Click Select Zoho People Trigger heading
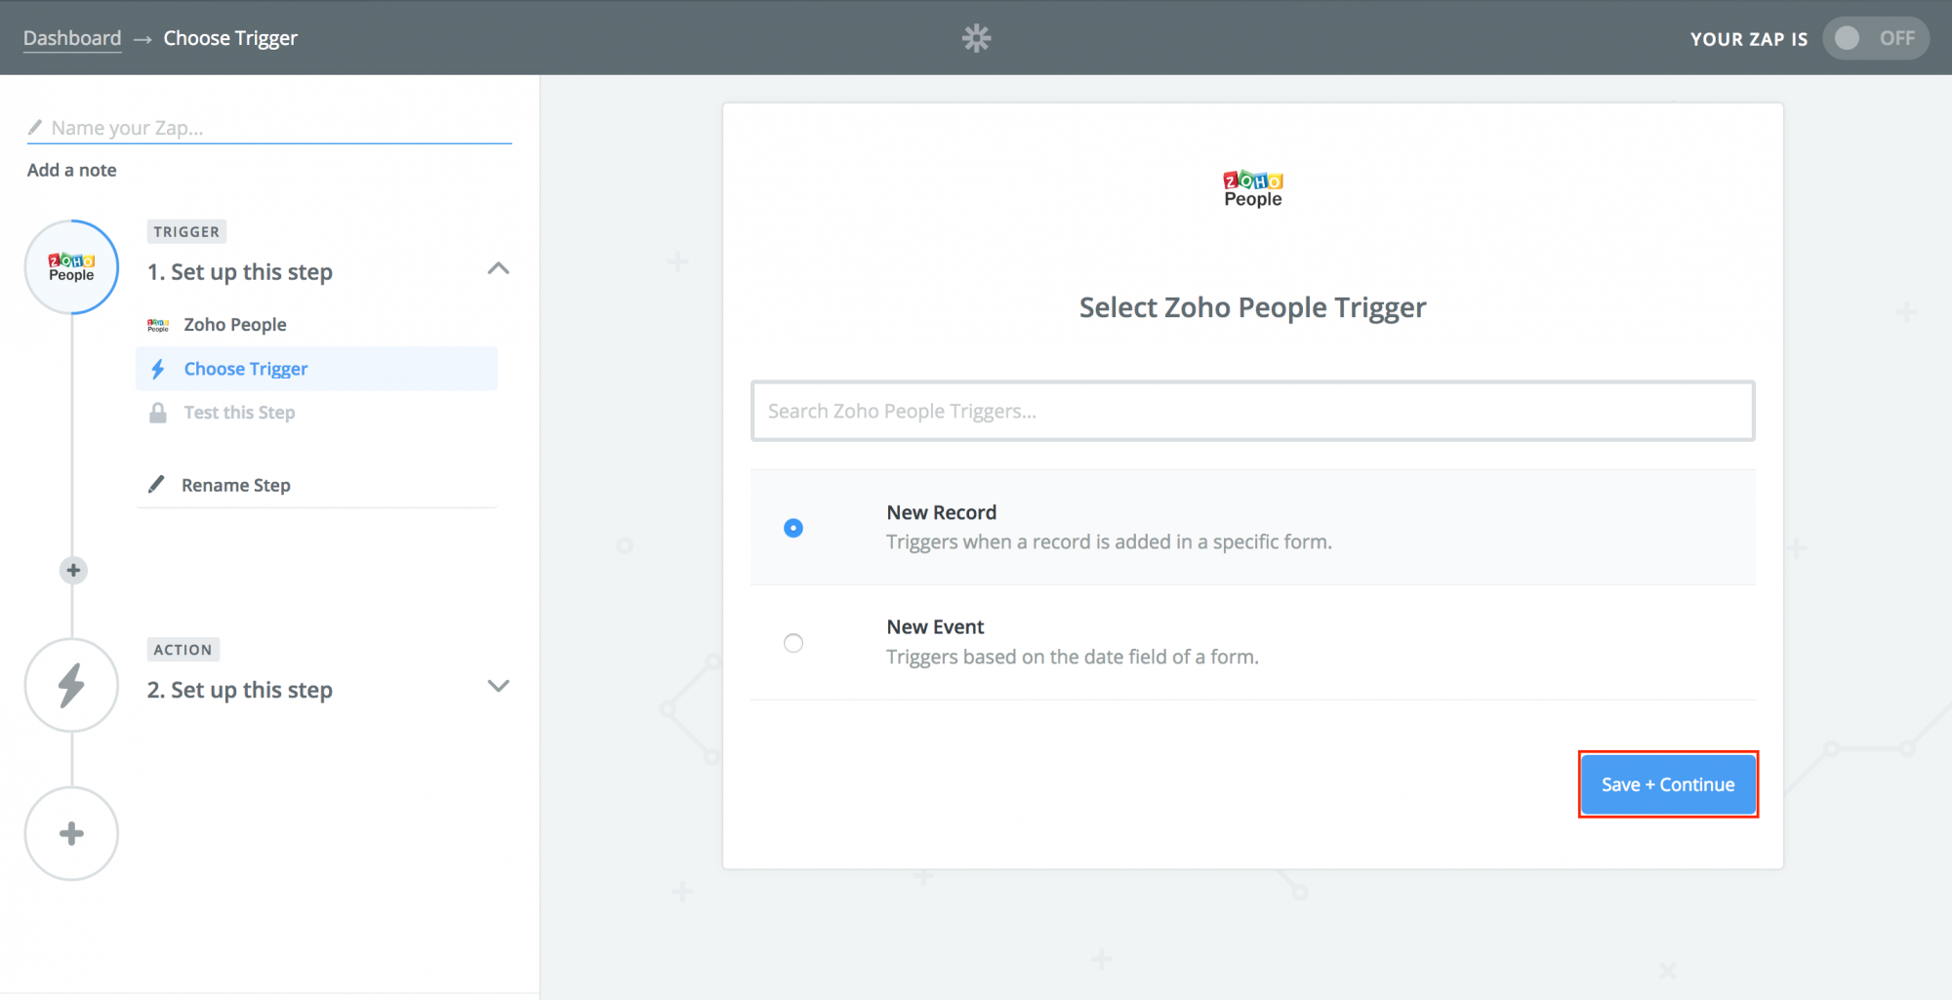Image resolution: width=1952 pixels, height=1000 pixels. pos(1252,307)
